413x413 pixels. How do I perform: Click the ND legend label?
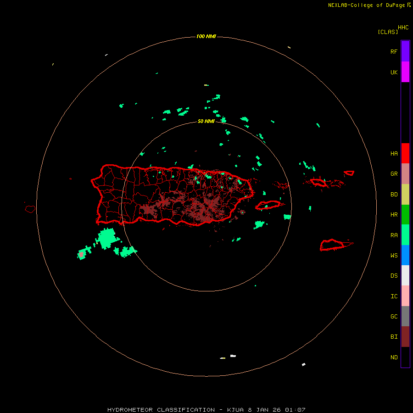[x=394, y=357]
